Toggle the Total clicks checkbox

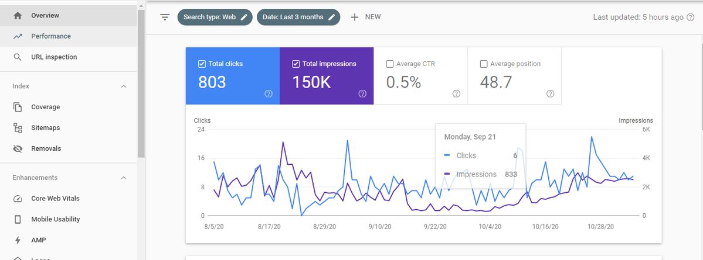click(x=202, y=64)
